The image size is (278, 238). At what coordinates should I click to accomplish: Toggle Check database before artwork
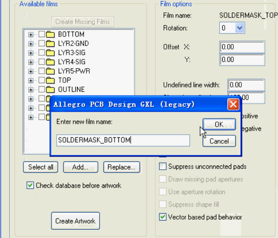(30, 185)
